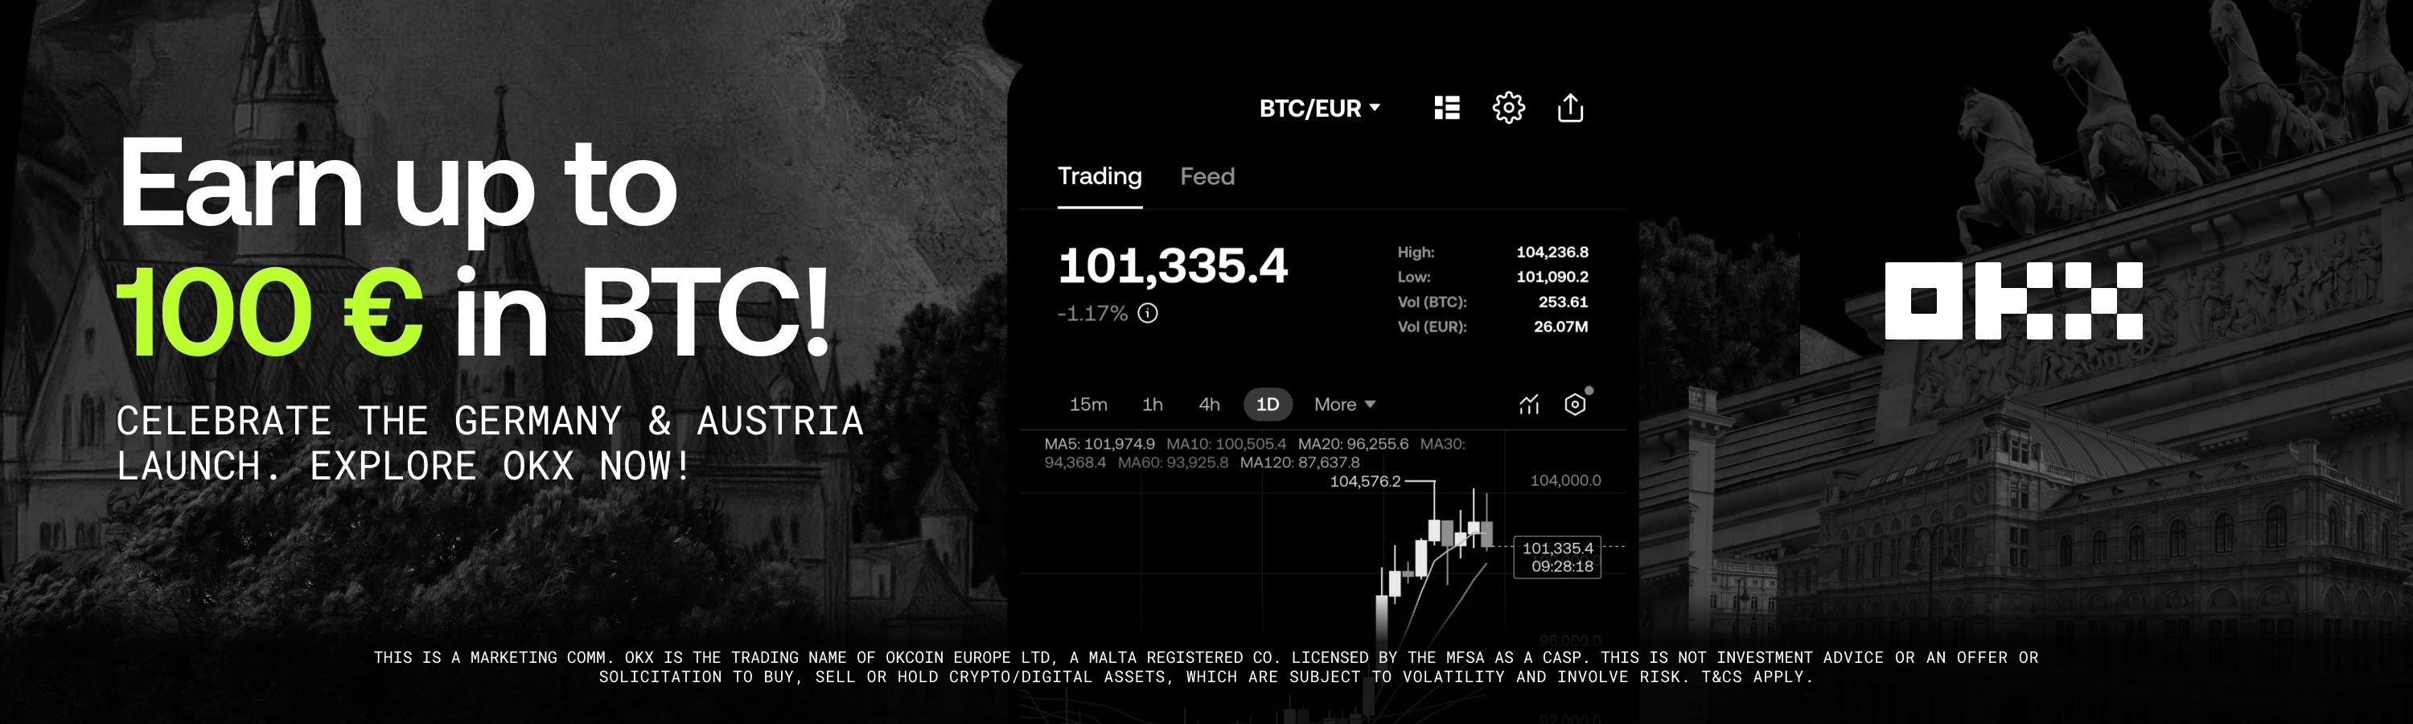The image size is (2413, 724).
Task: Click the OKX logo
Action: click(2013, 301)
